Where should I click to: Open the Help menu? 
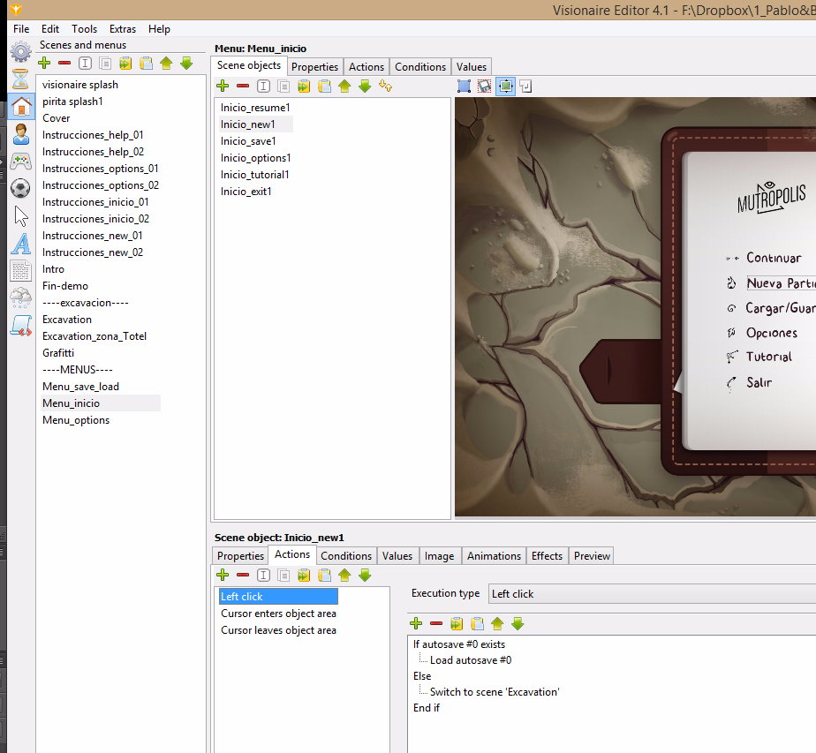[159, 29]
